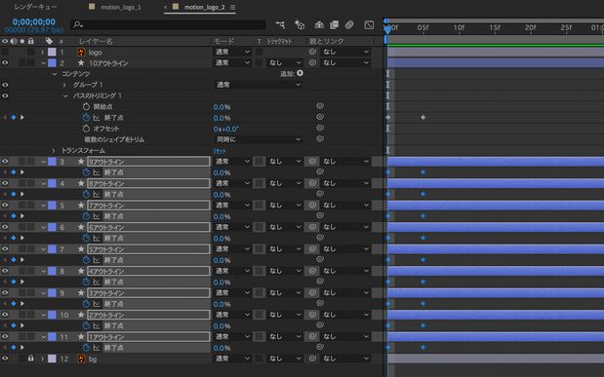Collapse the 10アウトライン layer
604x377 pixels.
pos(43,62)
